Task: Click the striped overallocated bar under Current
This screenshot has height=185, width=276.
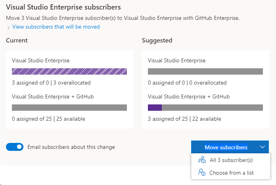Action: pyautogui.click(x=69, y=71)
